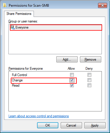Click the Everyone group users icon
The image size is (110, 133).
(13, 27)
